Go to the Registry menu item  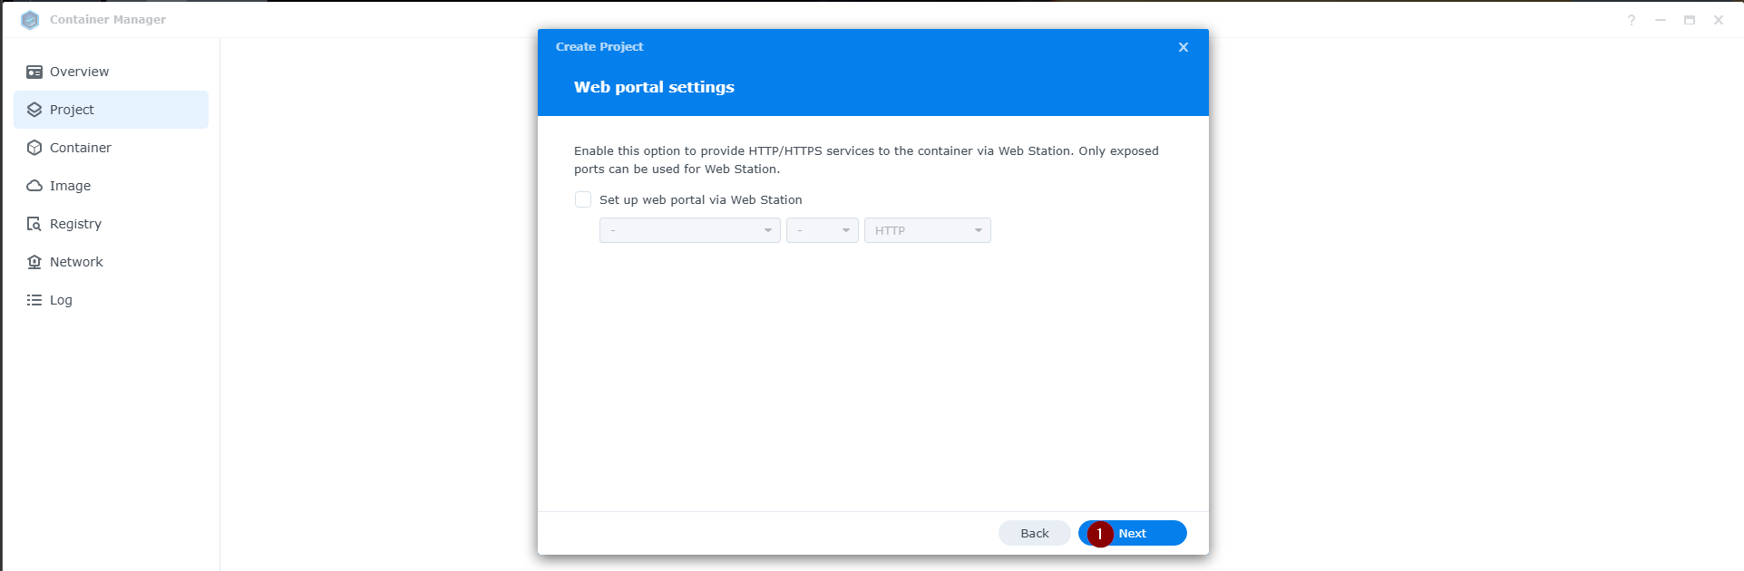tap(75, 224)
